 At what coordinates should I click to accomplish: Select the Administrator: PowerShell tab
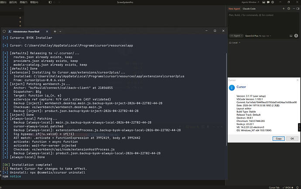26,31
